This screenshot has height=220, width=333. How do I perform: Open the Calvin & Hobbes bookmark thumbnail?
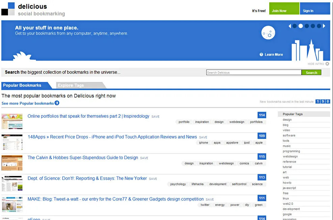click(12, 162)
